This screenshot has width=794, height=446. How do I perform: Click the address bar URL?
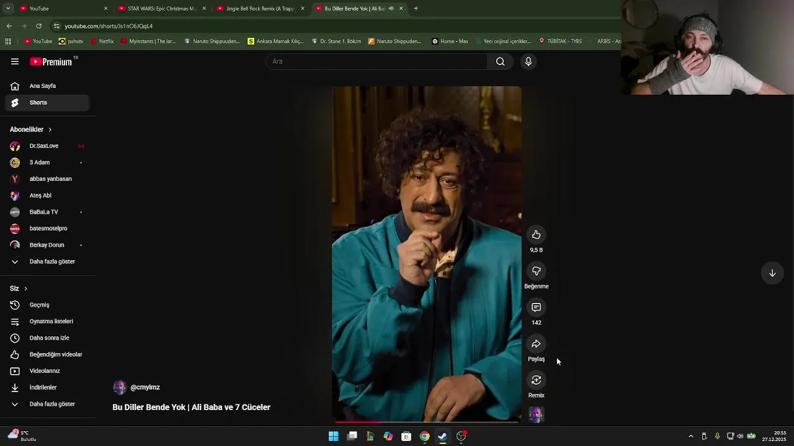click(109, 26)
